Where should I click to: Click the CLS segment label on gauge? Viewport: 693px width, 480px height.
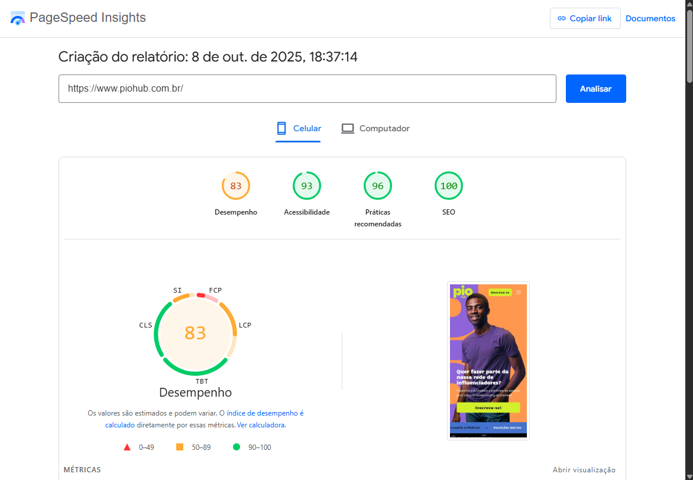pos(145,325)
